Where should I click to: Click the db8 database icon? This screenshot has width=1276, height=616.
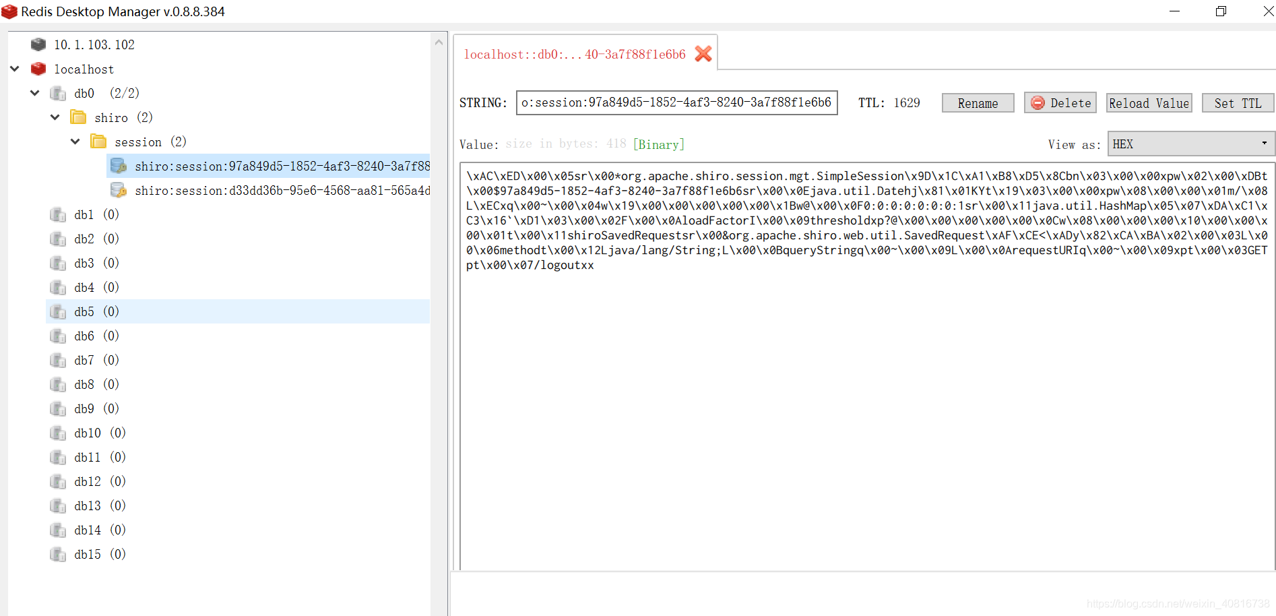point(58,384)
